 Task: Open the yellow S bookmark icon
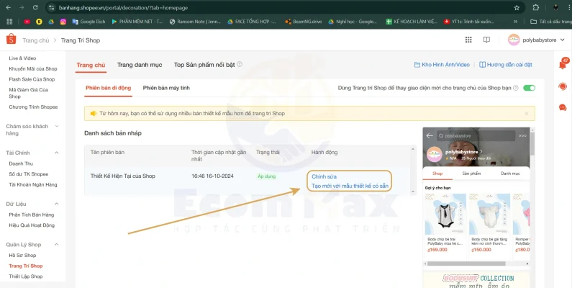click(39, 22)
